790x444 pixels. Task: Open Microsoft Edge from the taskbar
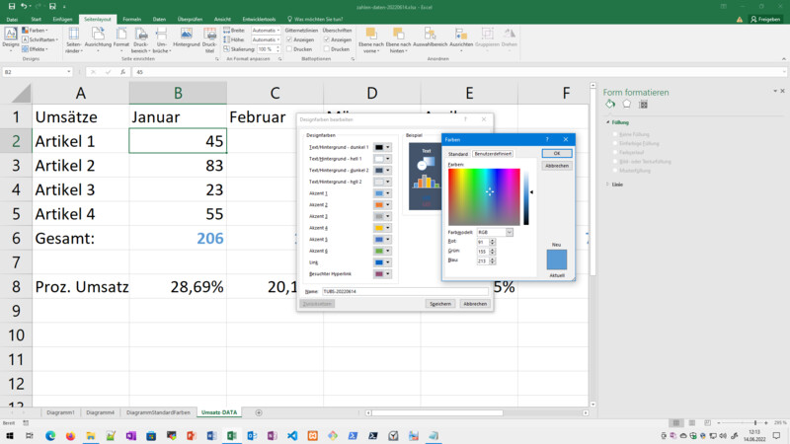pos(50,435)
